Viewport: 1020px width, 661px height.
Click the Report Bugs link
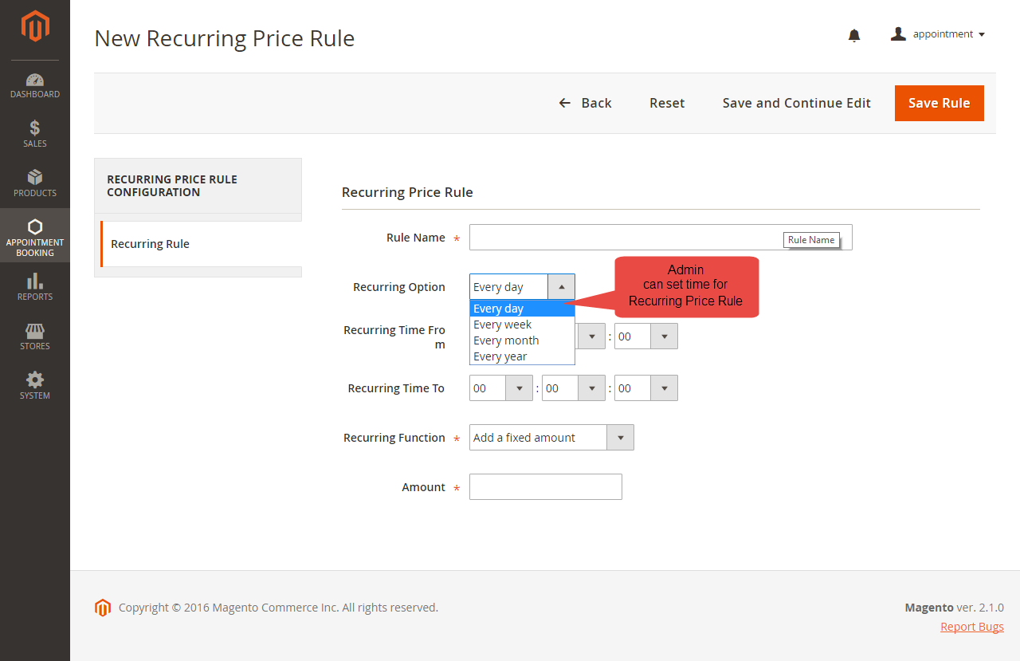click(971, 627)
